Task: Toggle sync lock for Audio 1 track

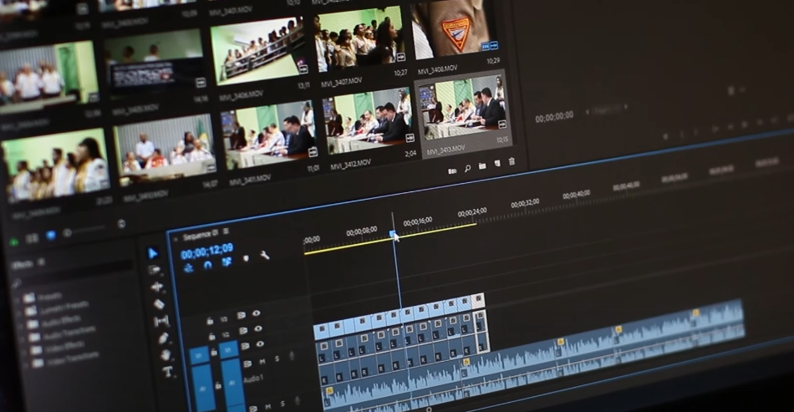Action: (x=247, y=364)
